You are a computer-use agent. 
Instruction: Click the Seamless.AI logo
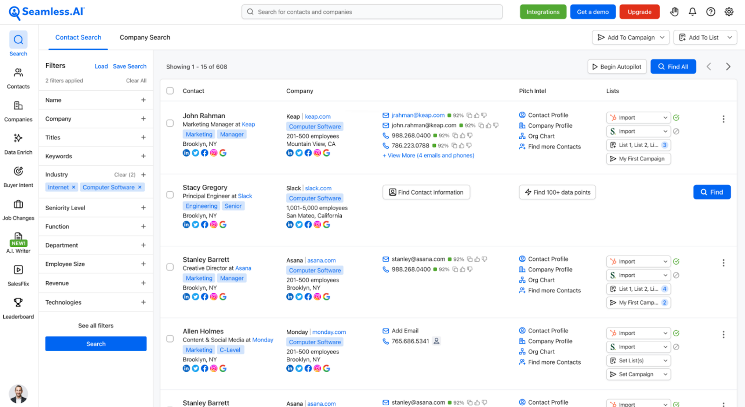47,12
